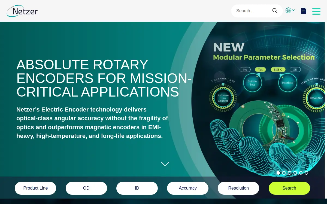This screenshot has width=327, height=204.
Task: Select the fourth carousel dot
Action: (295, 173)
